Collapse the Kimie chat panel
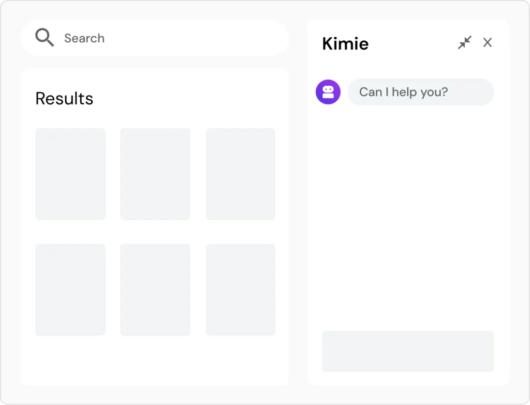 pos(465,43)
